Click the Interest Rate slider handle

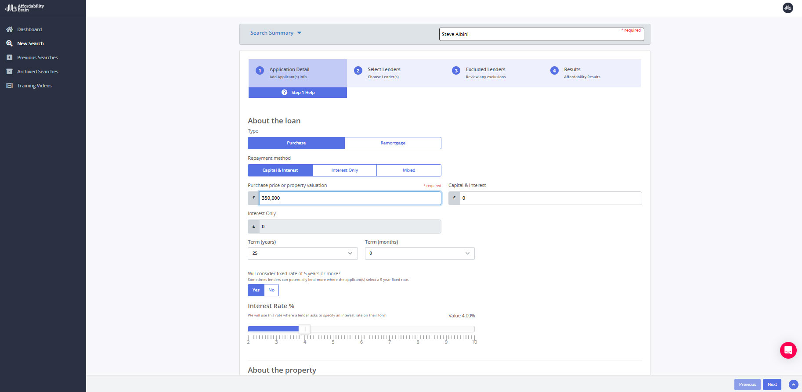tap(304, 329)
